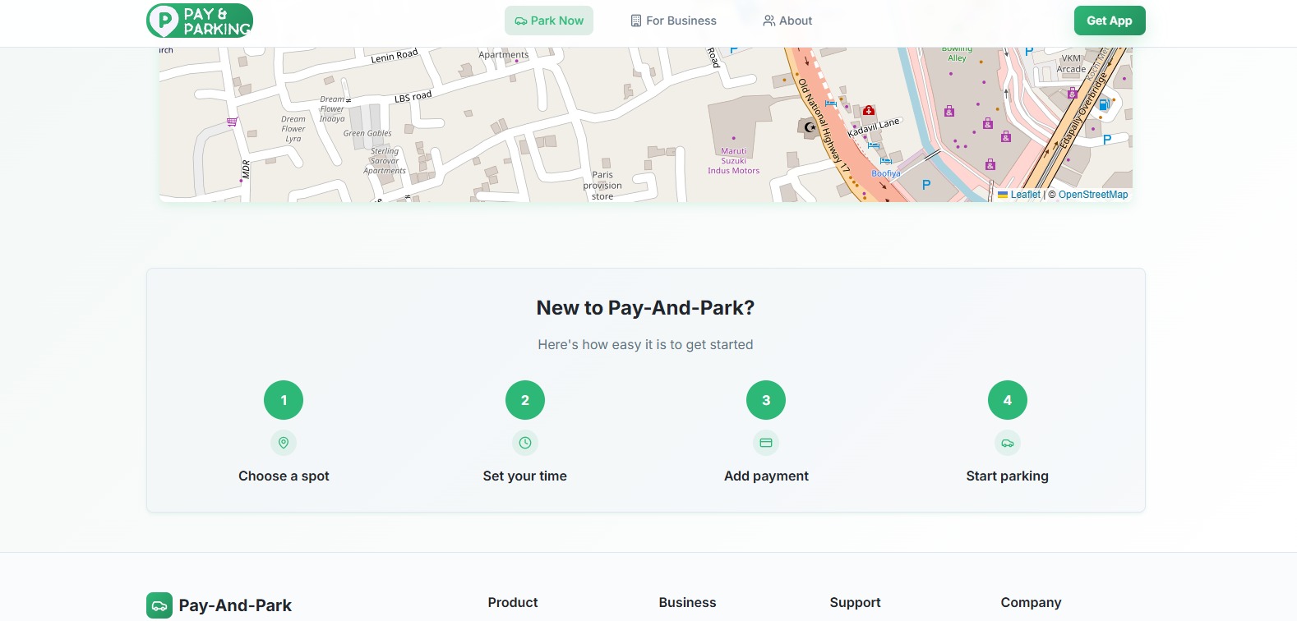The image size is (1297, 621).
Task: Click the Pay & Parking logo
Action: [200, 21]
